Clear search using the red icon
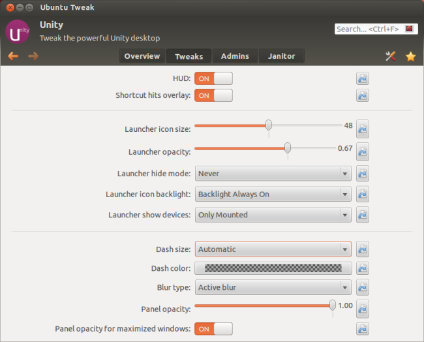Viewport: 424px width, 342px height. 409,29
